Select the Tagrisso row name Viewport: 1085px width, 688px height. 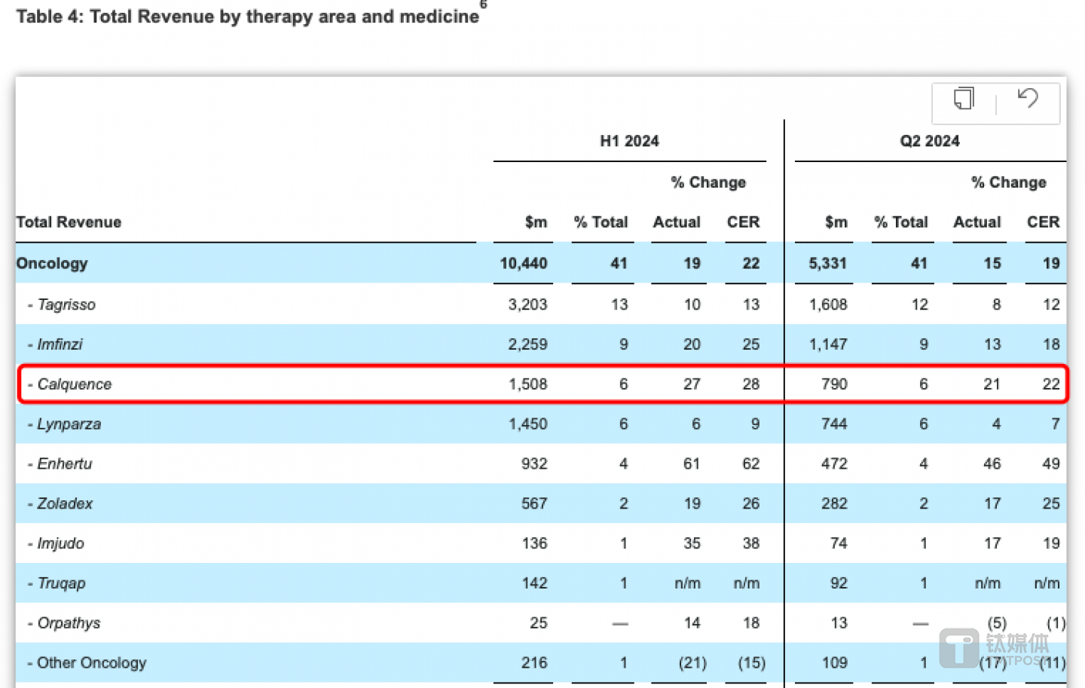click(x=66, y=304)
